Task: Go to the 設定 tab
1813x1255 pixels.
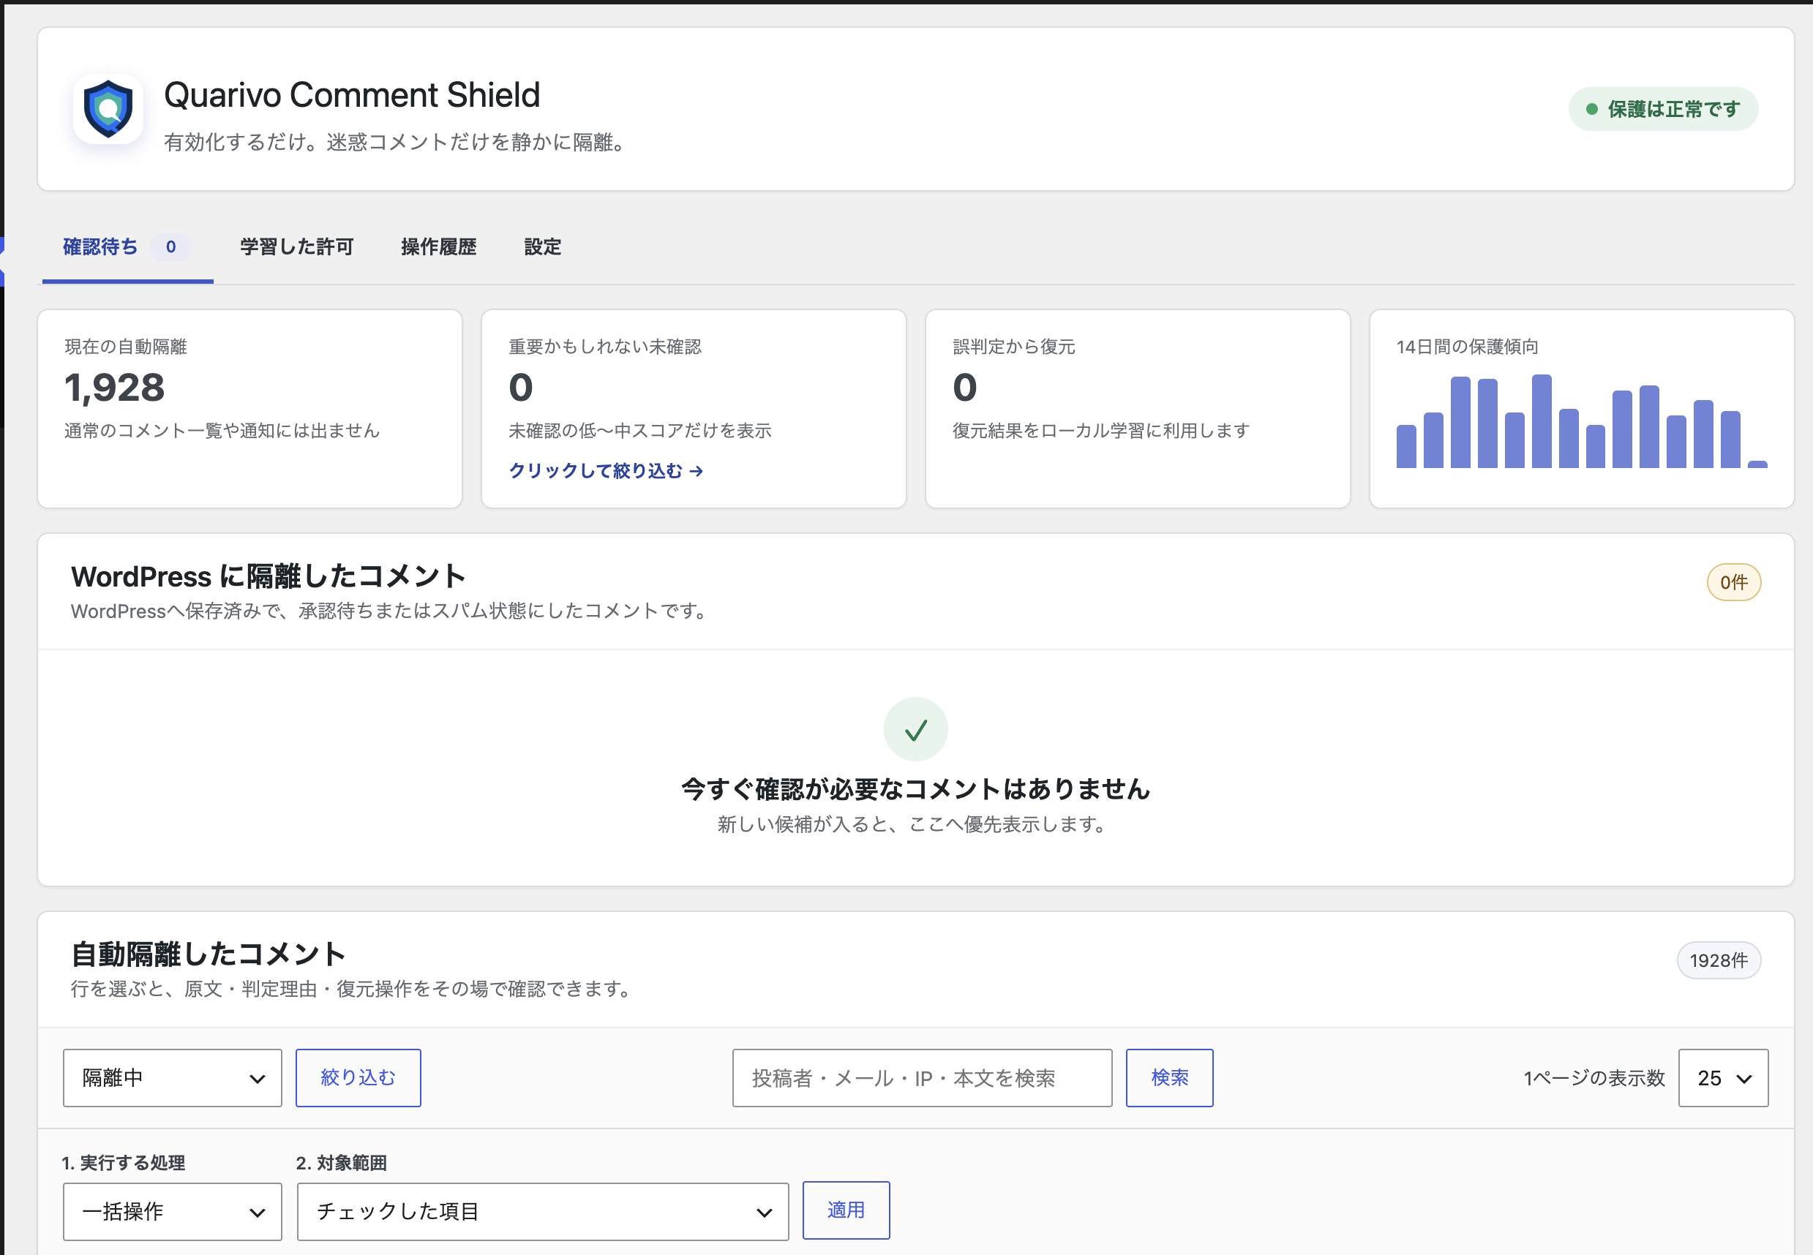Action: click(x=543, y=247)
